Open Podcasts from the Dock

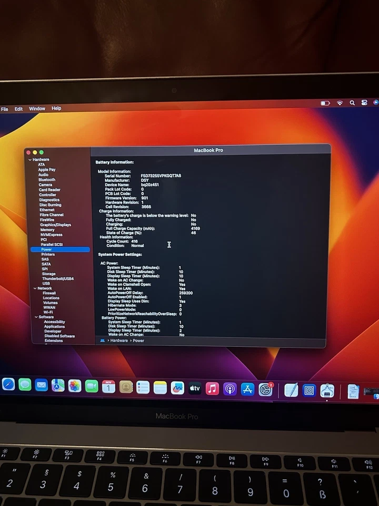pyautogui.click(x=230, y=389)
